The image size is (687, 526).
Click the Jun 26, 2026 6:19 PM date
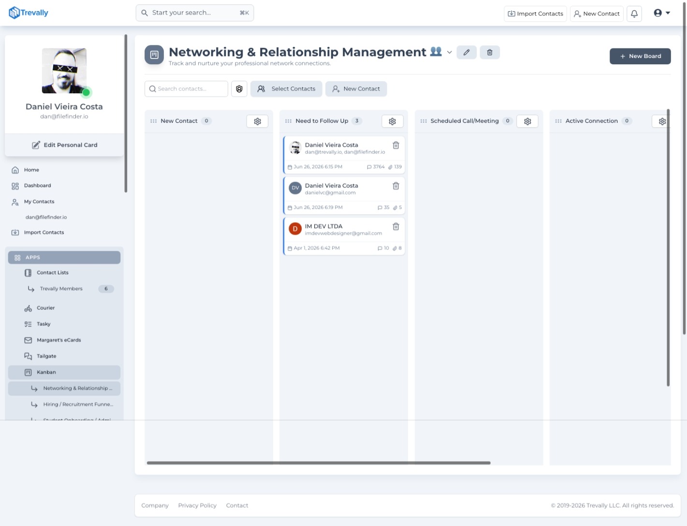coord(315,207)
